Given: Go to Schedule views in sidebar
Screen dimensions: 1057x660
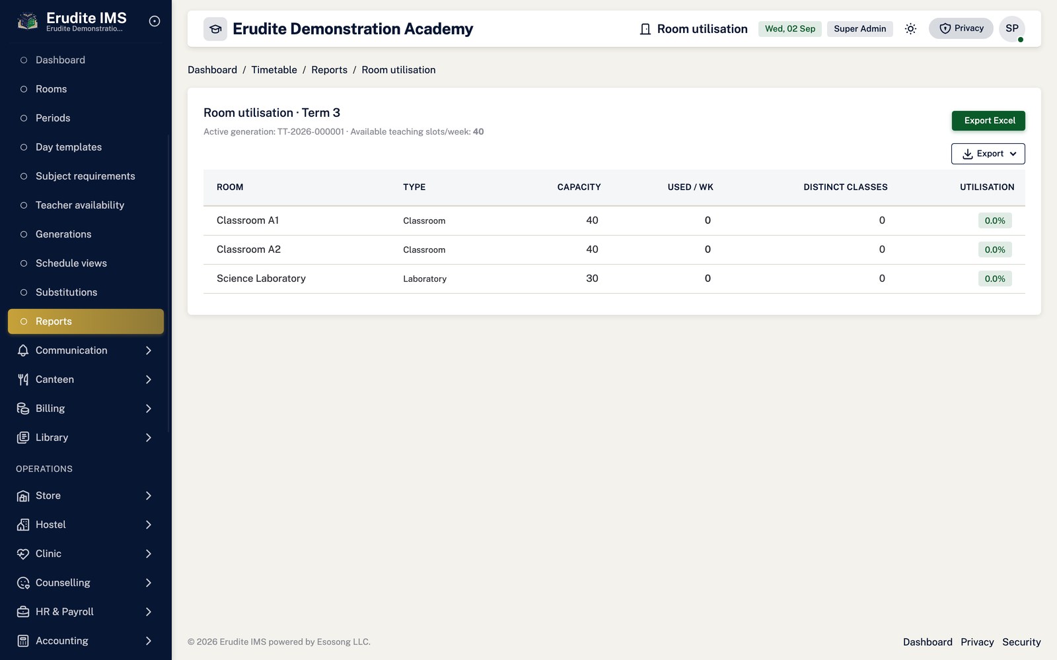Looking at the screenshot, I should (x=86, y=263).
